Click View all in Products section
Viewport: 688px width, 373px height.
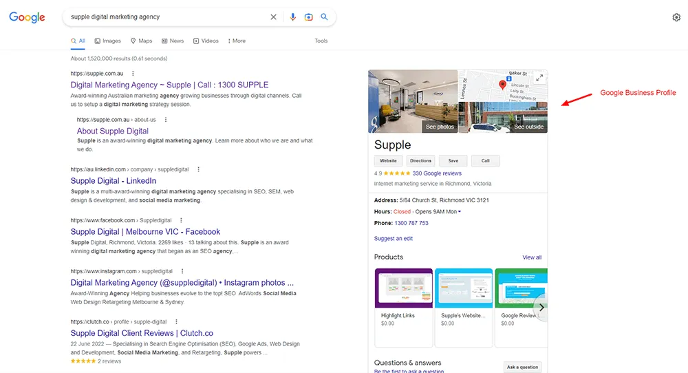point(532,257)
